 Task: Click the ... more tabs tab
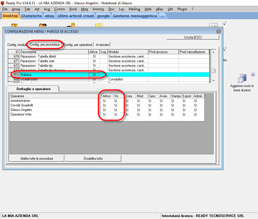pos(162,16)
